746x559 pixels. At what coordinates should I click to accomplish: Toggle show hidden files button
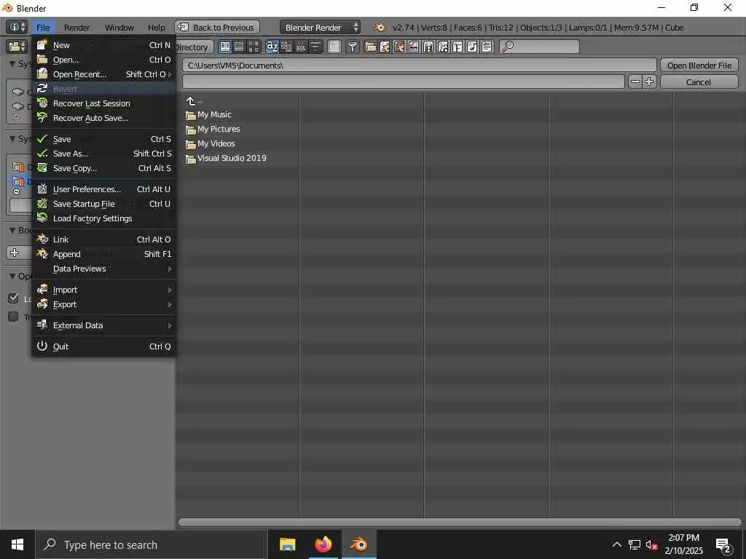(x=334, y=47)
